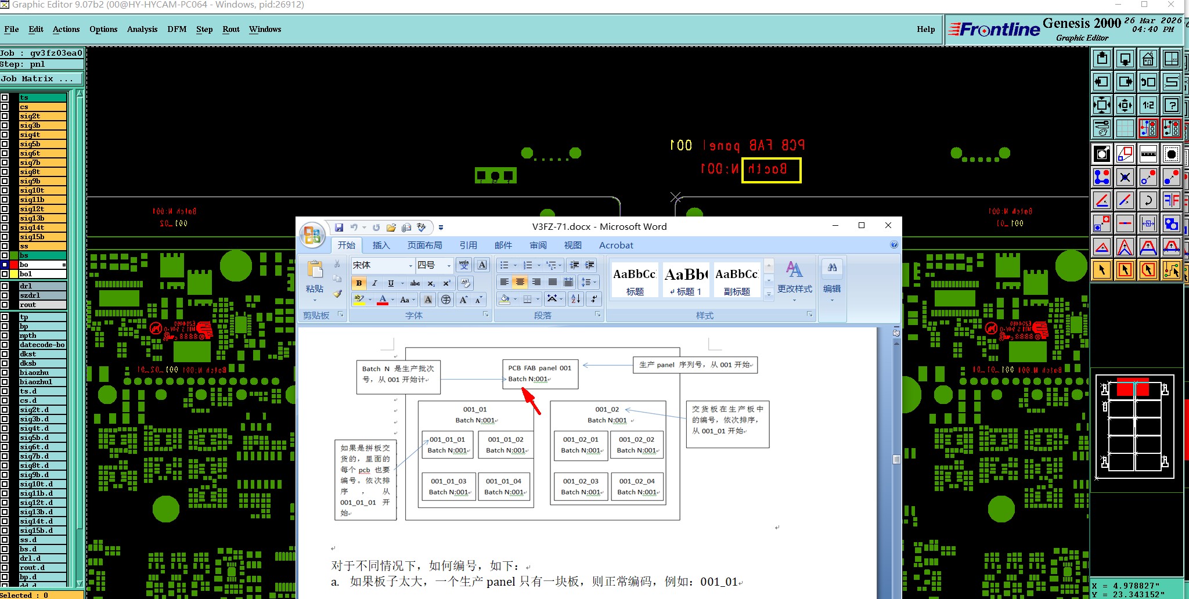Click the black octagon pad icon
The width and height of the screenshot is (1189, 599).
click(1172, 154)
